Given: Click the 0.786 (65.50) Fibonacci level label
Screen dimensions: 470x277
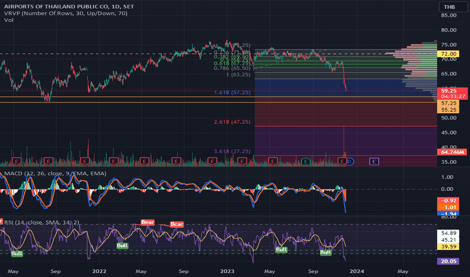Looking at the screenshot, I should (232, 68).
